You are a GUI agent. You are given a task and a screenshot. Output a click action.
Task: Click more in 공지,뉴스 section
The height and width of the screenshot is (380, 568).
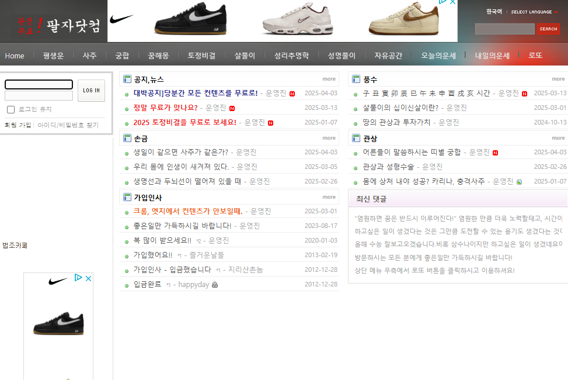point(329,79)
